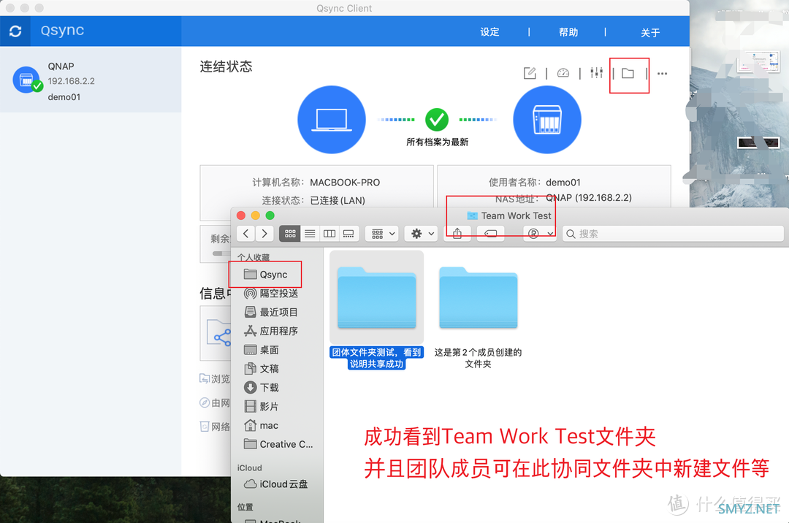The height and width of the screenshot is (523, 789).
Task: Switch Finder to gallery view
Action: pyautogui.click(x=348, y=233)
